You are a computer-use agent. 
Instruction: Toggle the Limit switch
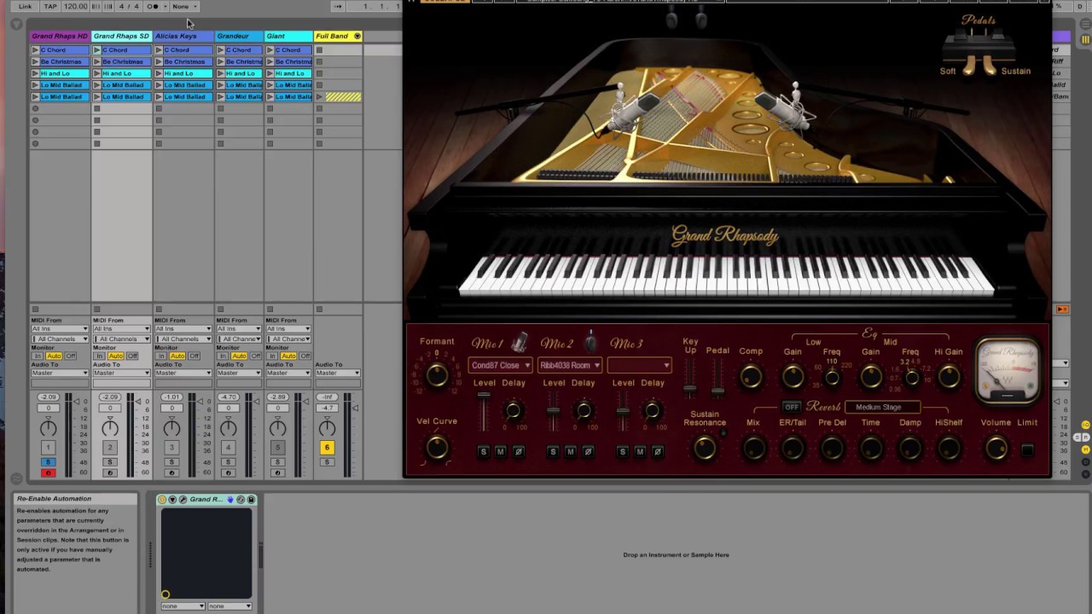coord(1027,449)
